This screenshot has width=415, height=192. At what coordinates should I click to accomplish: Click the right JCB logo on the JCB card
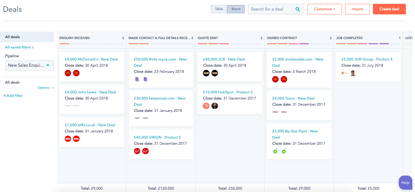pos(215,73)
